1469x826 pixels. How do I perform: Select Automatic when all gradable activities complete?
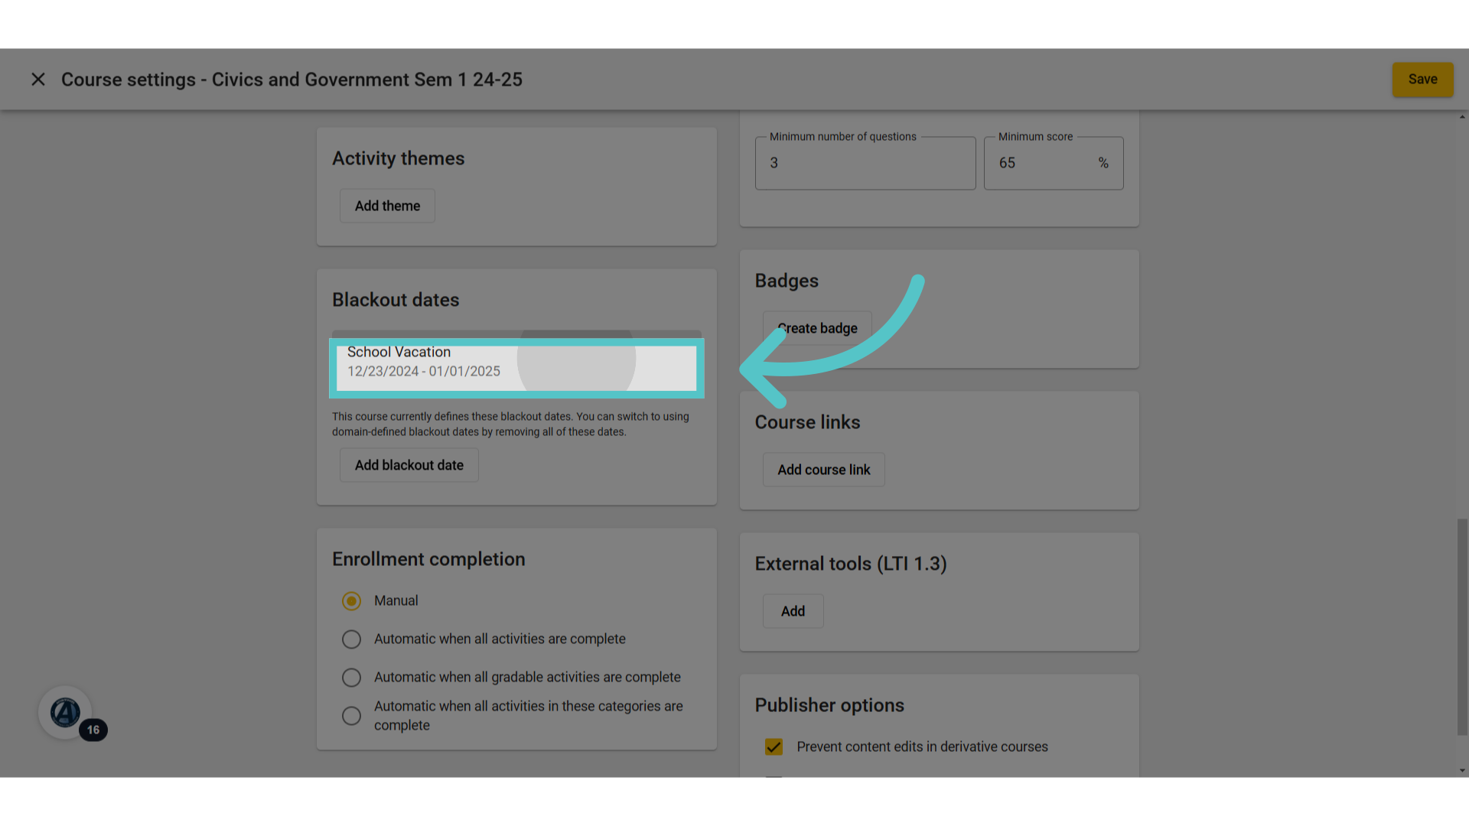[x=351, y=678]
